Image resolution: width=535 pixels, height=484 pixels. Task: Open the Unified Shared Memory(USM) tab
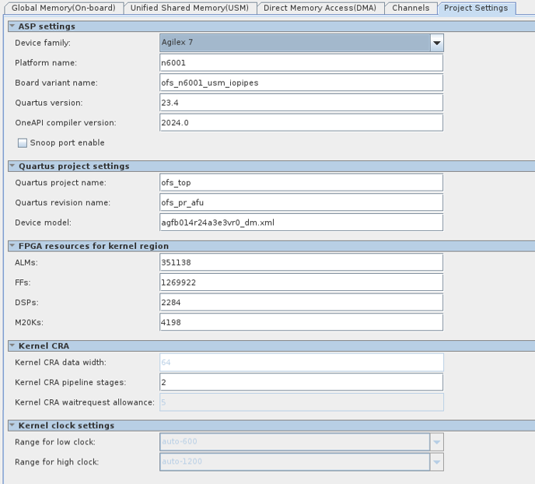pyautogui.click(x=189, y=8)
